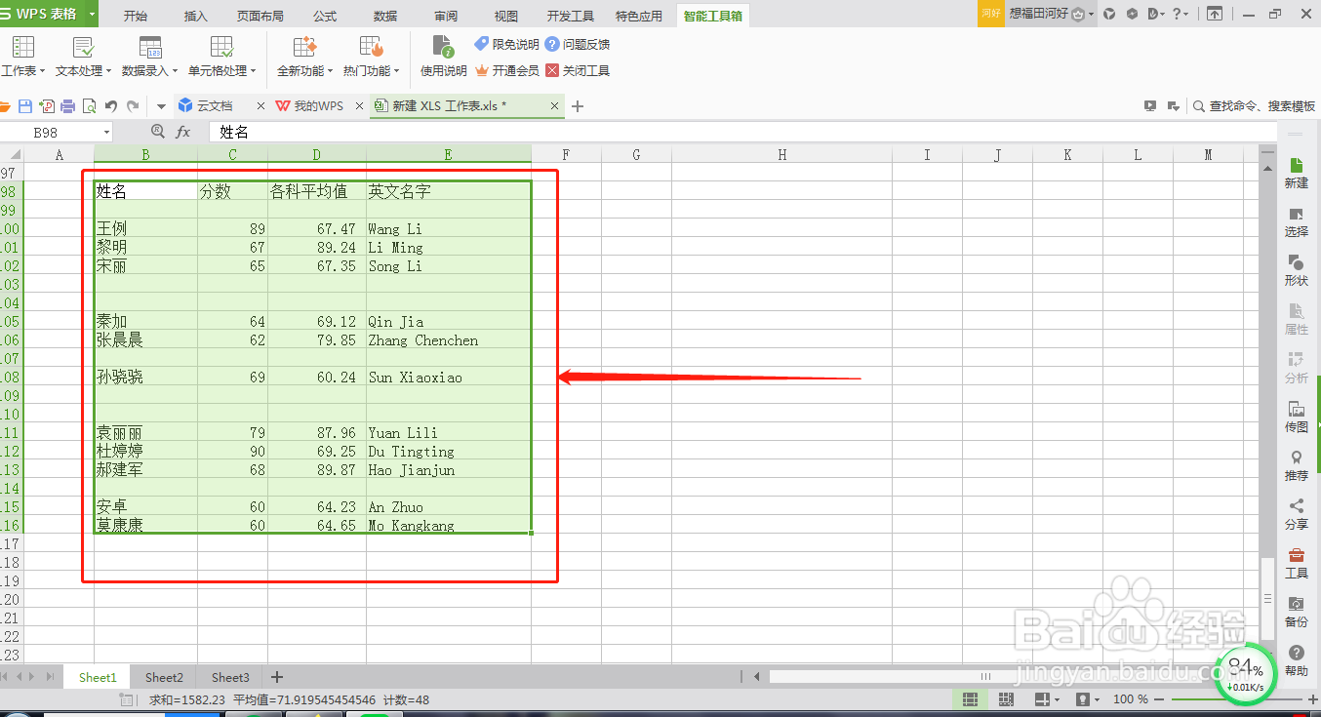Image resolution: width=1321 pixels, height=717 pixels.
Task: Click the collapse ribbon upload-arrow icon
Action: pos(1215,14)
